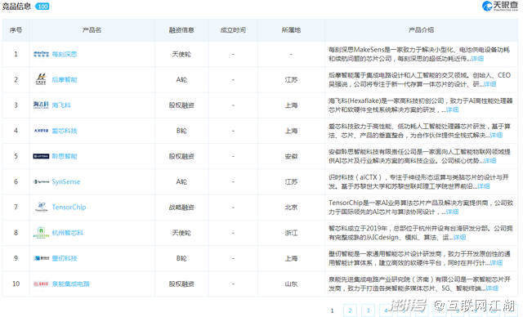Click the 100 count badge beside 竞品信息
The height and width of the screenshot is (317, 523).
[42, 7]
